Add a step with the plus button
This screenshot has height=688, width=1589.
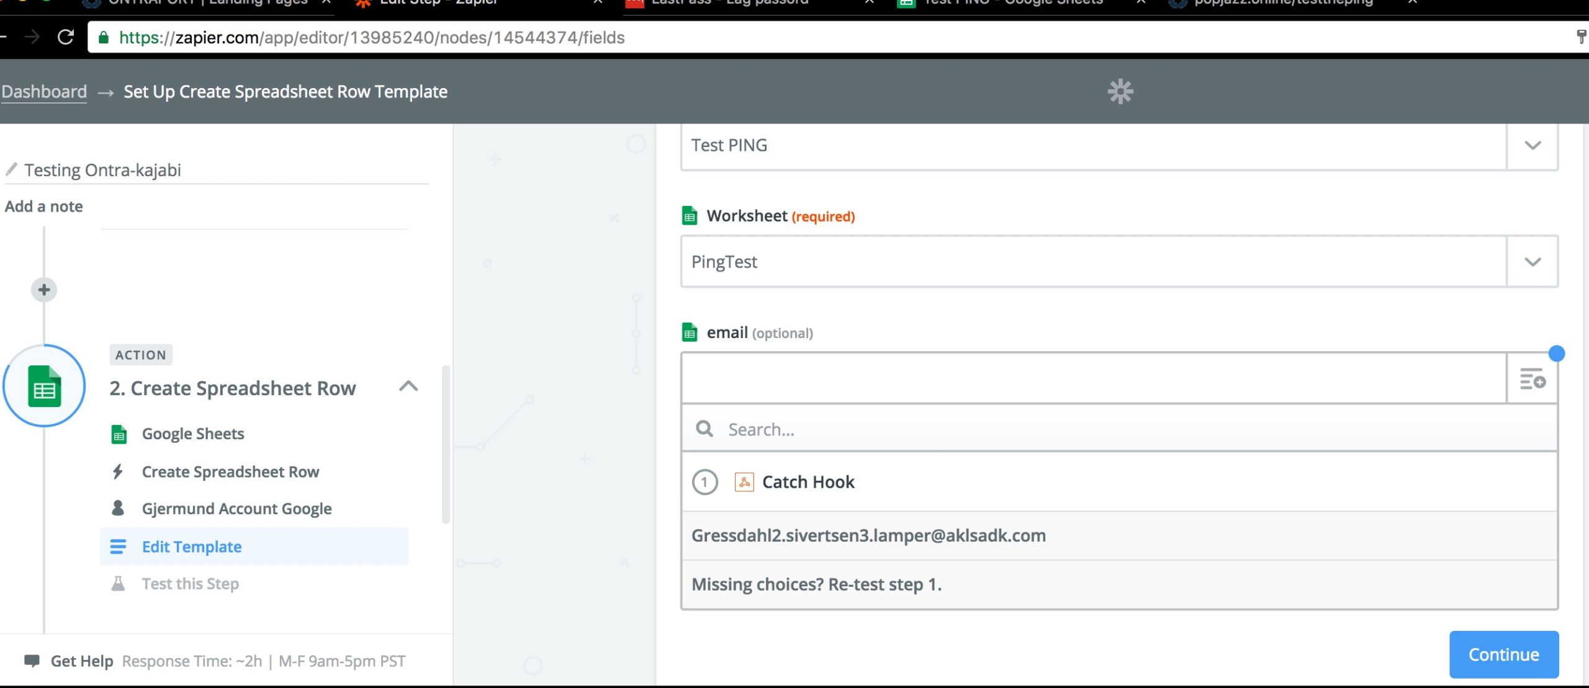coord(44,290)
